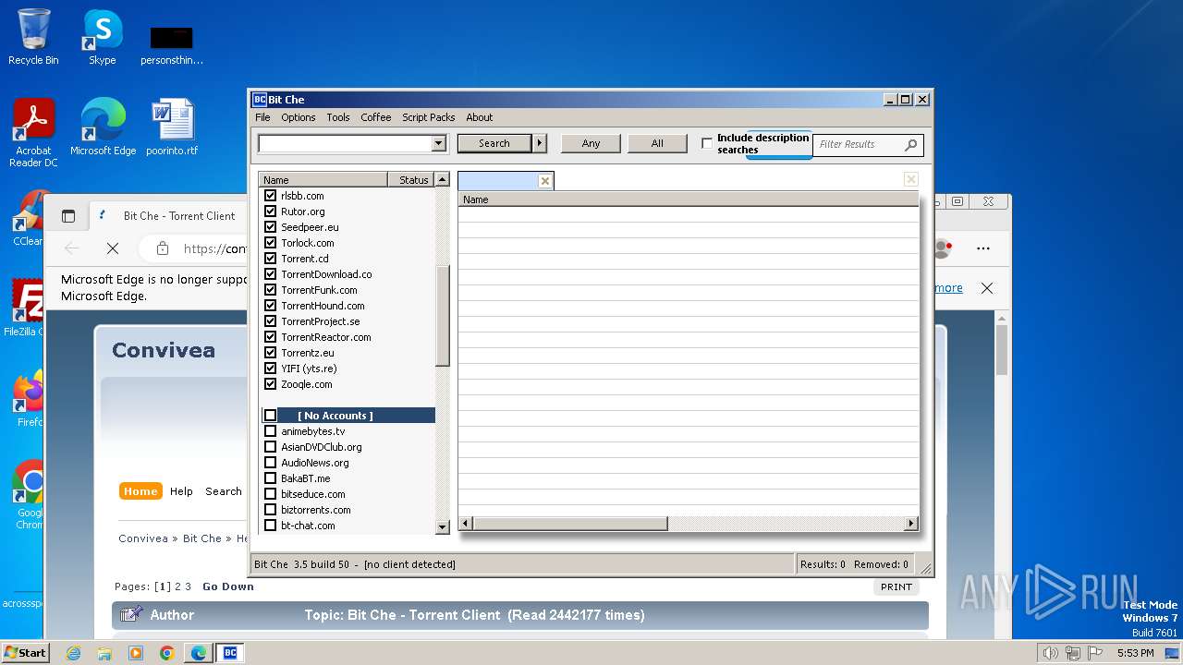Open Edge tab actions menu icon
1183x665 pixels.
[68, 216]
